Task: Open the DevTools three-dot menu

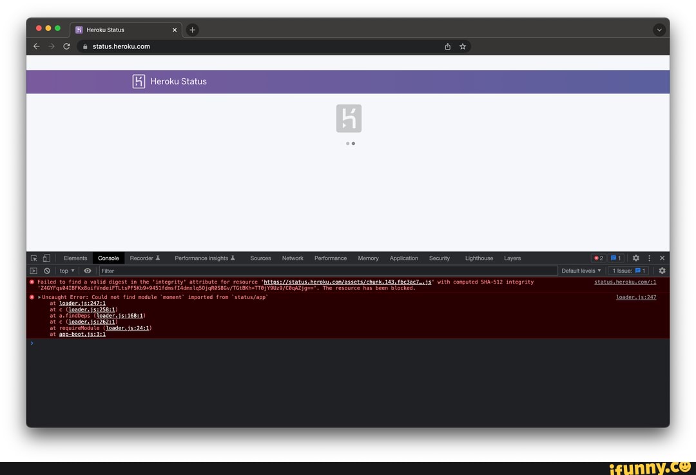Action: tap(650, 258)
